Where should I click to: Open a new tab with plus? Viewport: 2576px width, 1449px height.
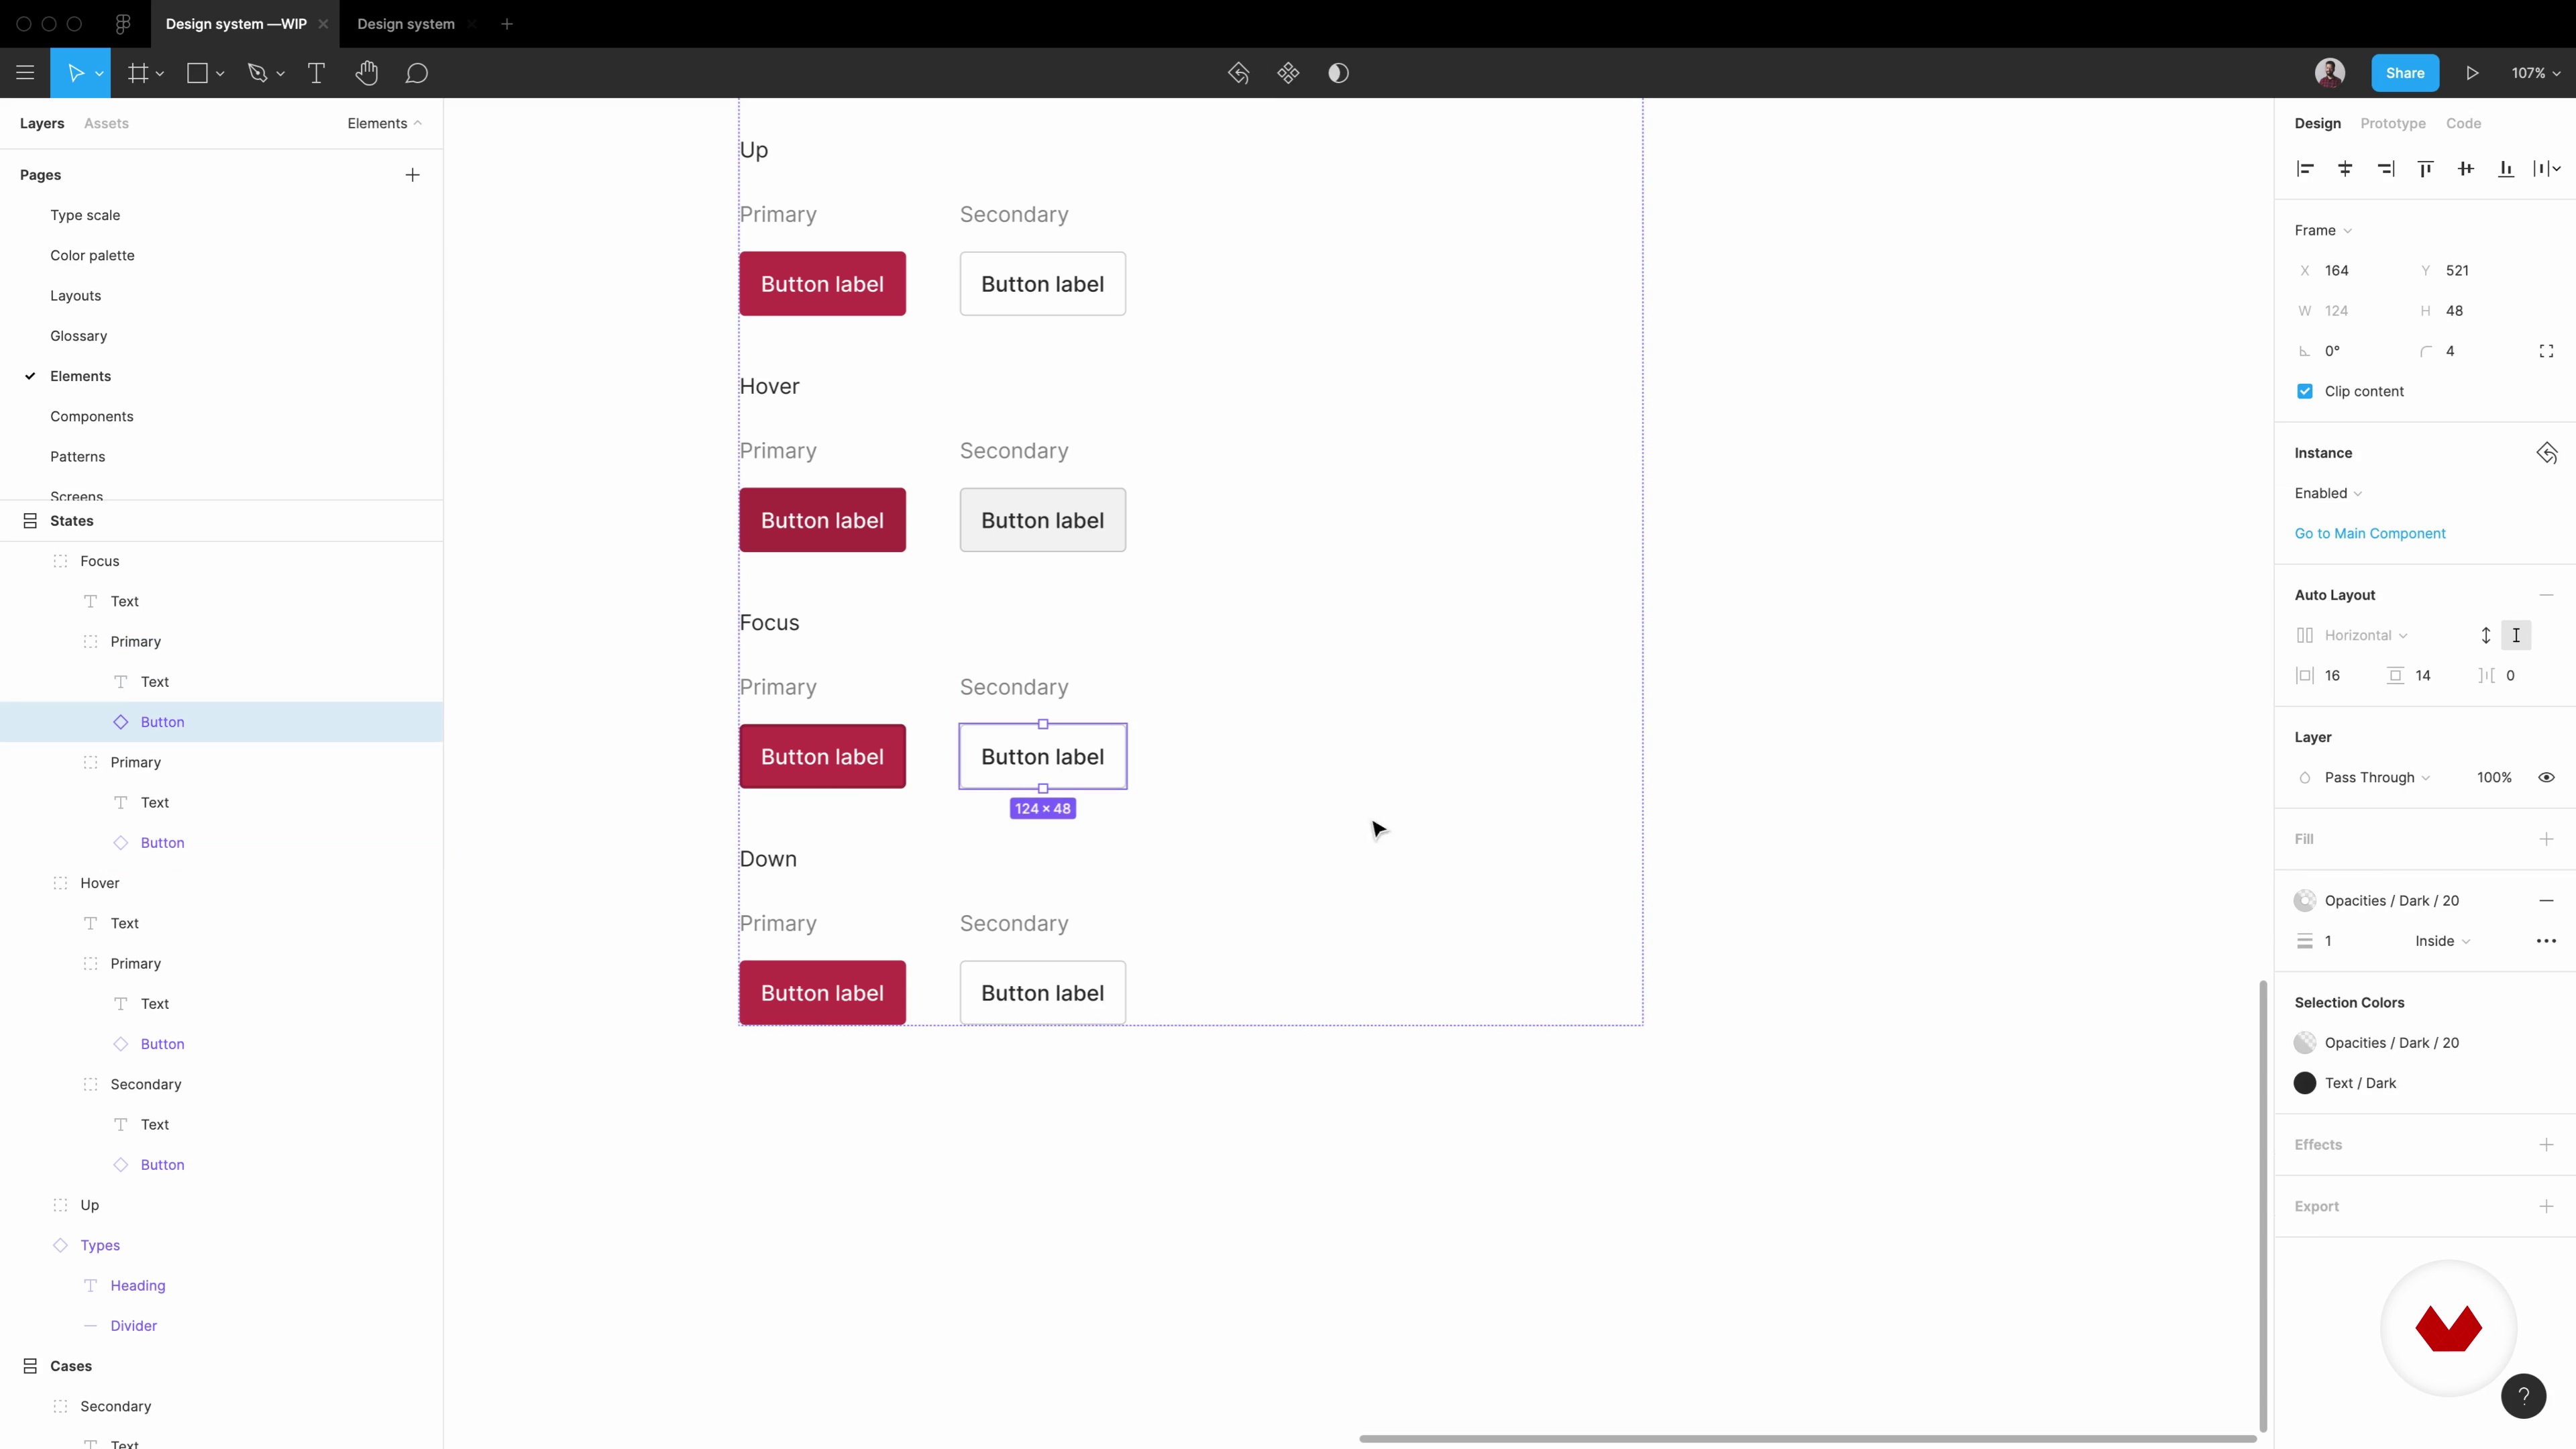coord(507,24)
